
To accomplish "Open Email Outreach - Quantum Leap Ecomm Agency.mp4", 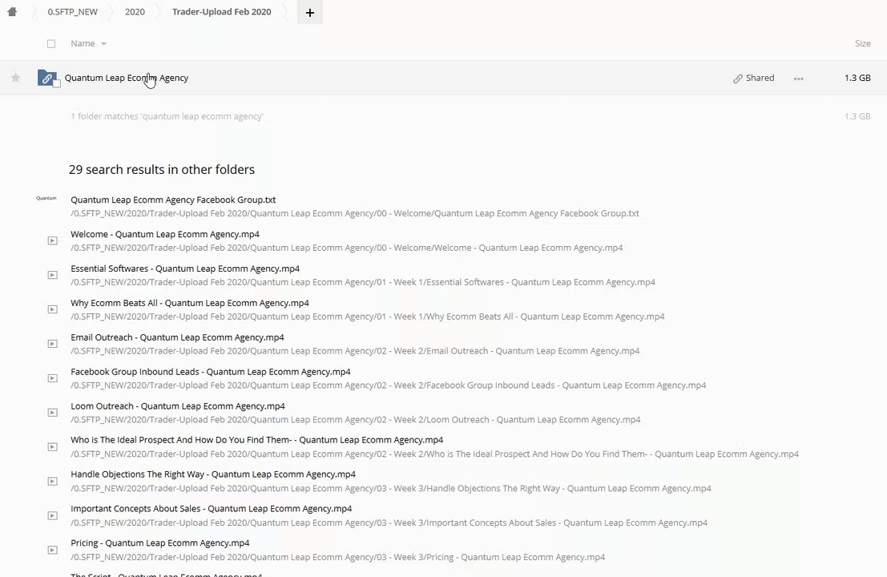I will pyautogui.click(x=177, y=337).
